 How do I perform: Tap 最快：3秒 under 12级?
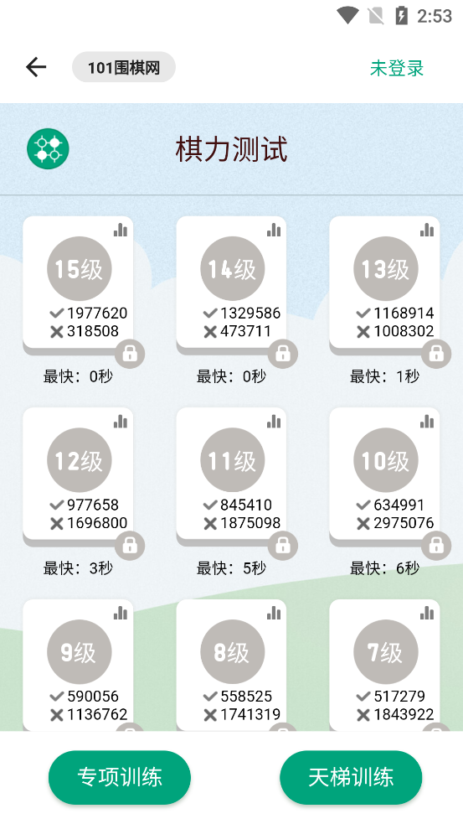(78, 568)
